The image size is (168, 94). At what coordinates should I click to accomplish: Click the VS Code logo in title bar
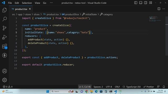pos(3,3)
